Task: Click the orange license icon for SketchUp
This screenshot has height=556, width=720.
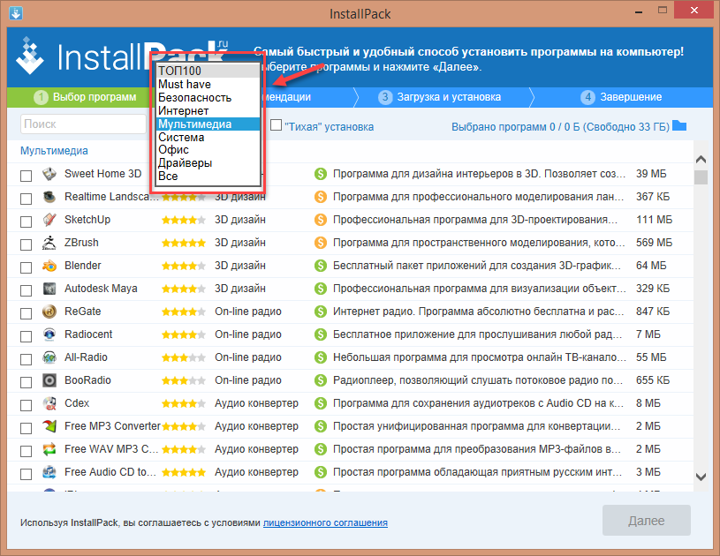Action: coord(321,220)
